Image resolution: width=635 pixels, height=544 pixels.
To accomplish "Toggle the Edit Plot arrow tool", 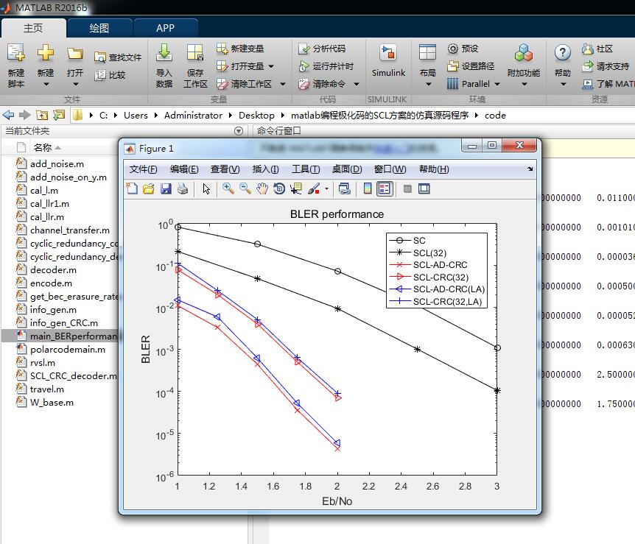I will point(206,188).
